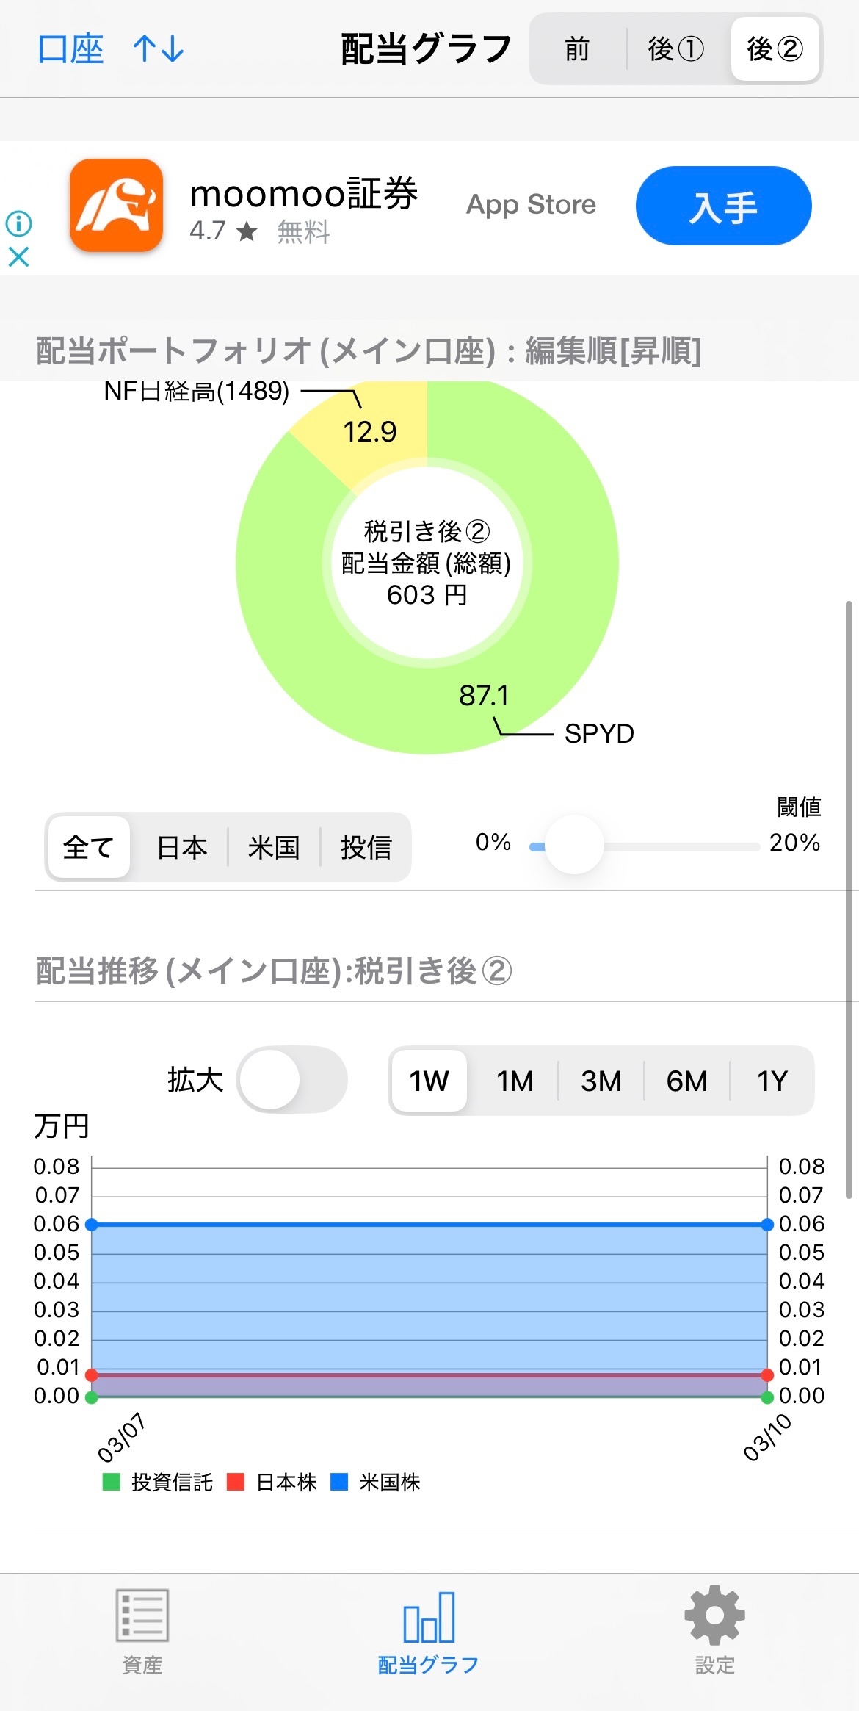859x1711 pixels.
Task: Open the 設定 gear settings tab
Action: pos(714,1631)
